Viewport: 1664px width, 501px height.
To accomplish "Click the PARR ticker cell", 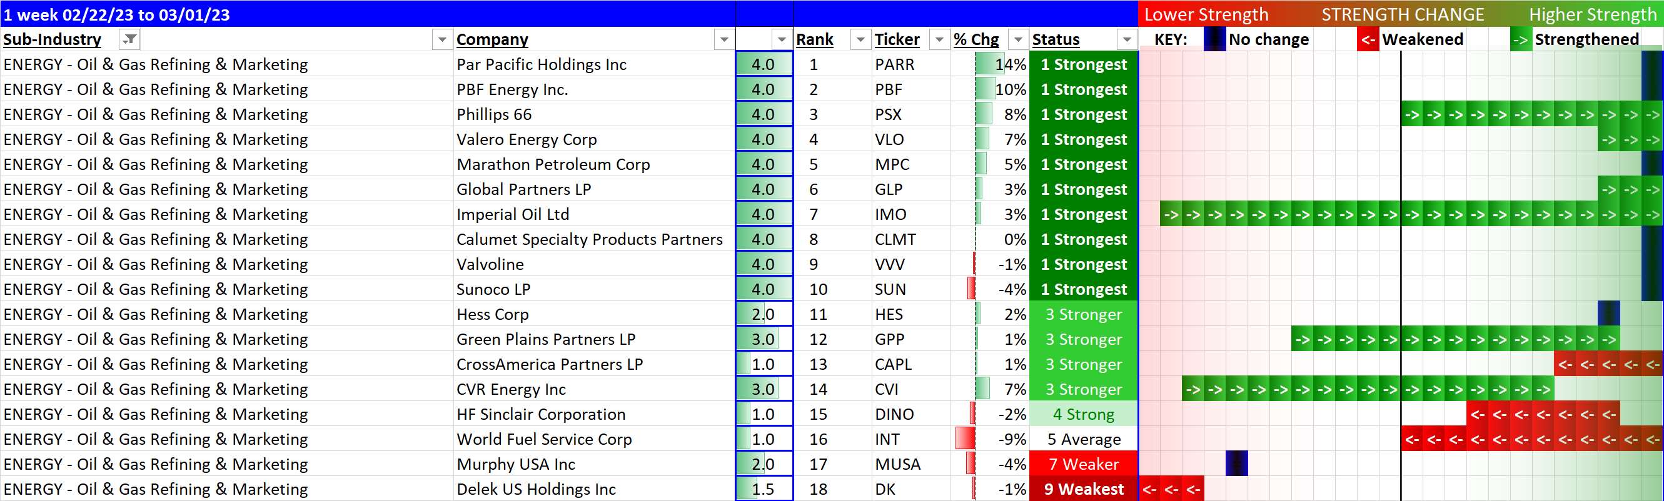I will 911,64.
